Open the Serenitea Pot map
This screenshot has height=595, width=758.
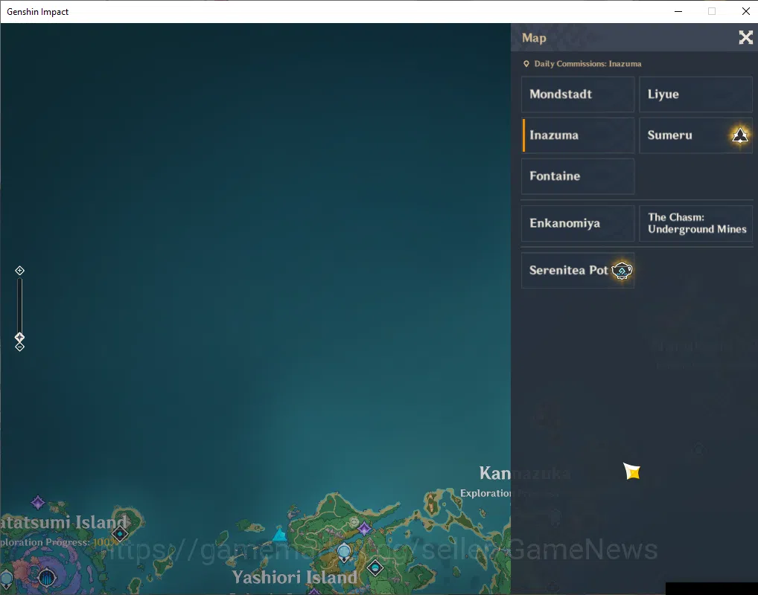click(x=578, y=271)
